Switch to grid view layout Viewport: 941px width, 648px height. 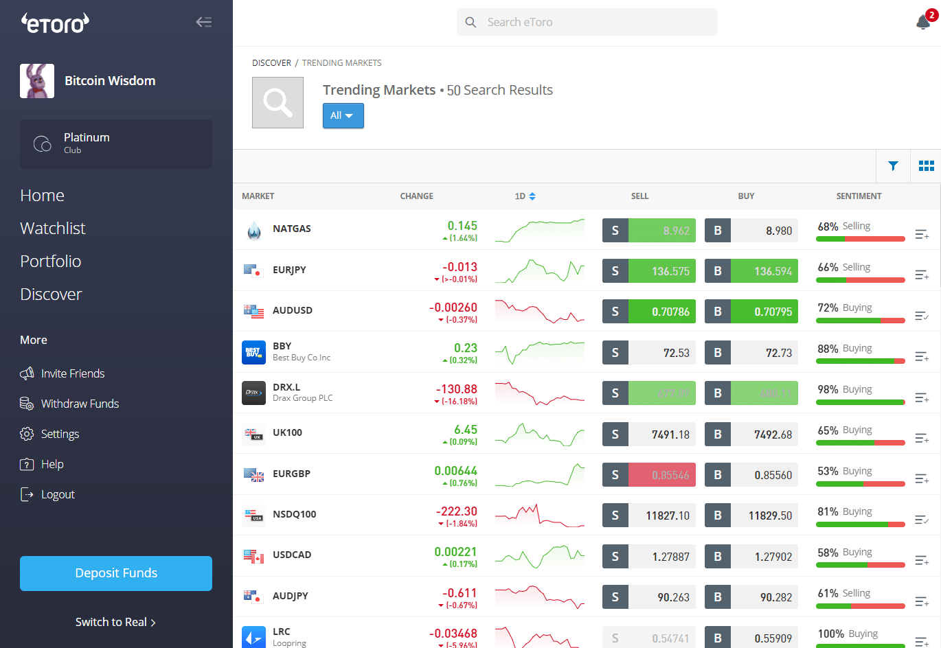pyautogui.click(x=926, y=166)
